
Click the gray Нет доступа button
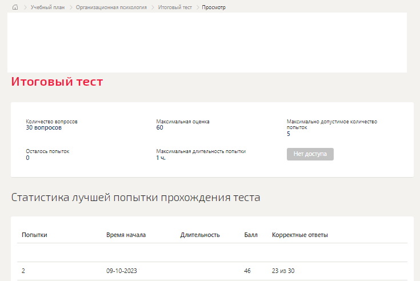point(310,154)
